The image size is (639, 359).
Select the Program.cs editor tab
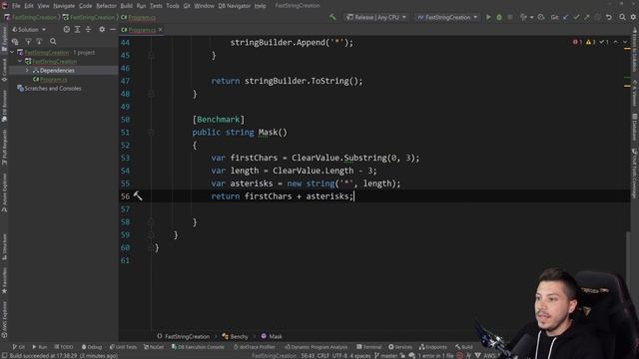point(142,30)
